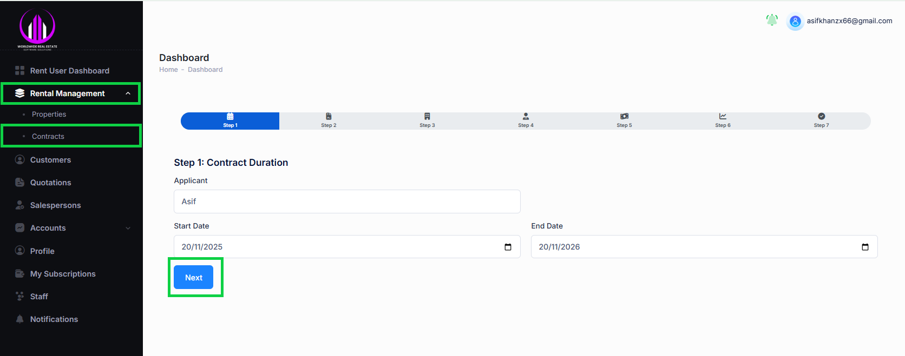Click the worldwide real estate logo
The image size is (905, 356).
tap(37, 28)
